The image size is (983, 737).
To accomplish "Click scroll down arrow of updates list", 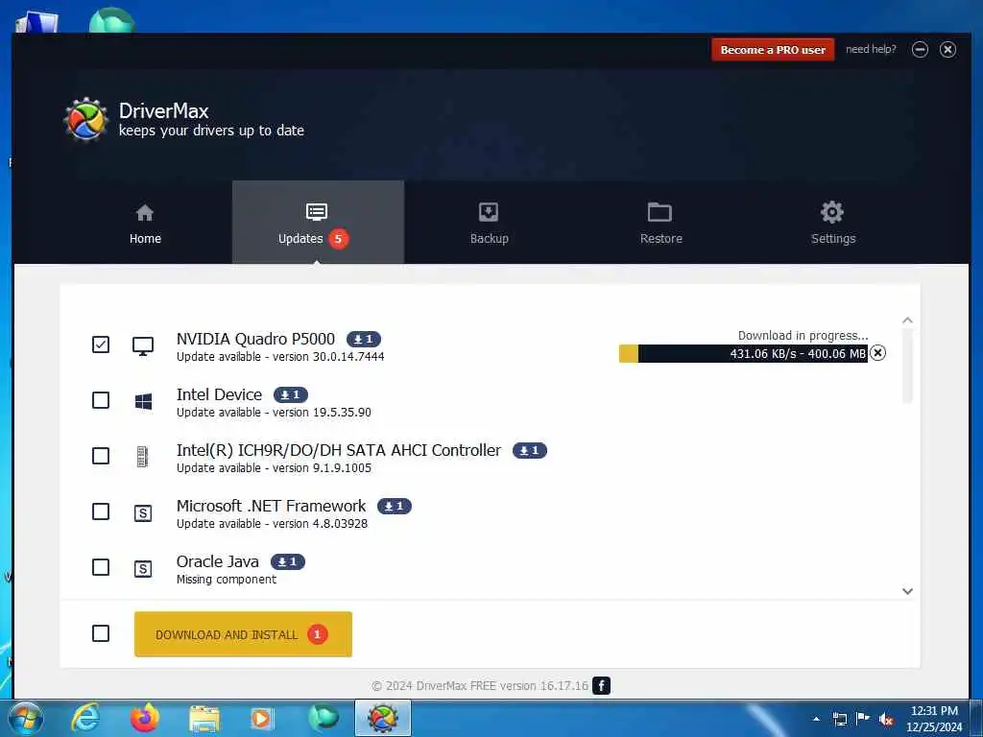I will coord(907,591).
